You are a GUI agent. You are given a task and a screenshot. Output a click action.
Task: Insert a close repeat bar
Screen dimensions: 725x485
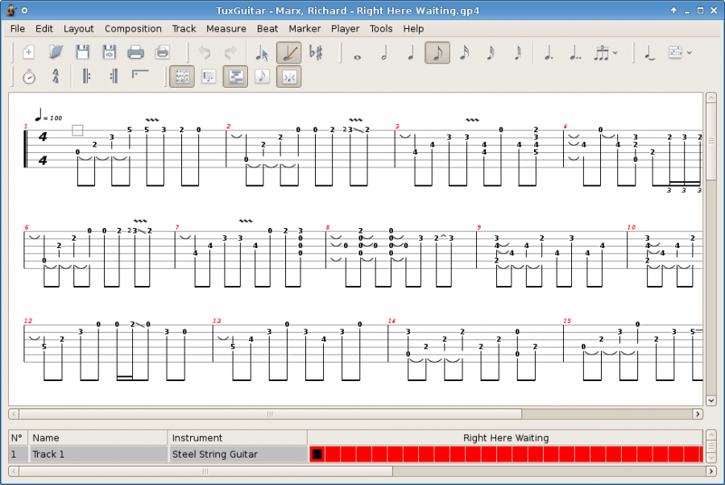point(114,77)
